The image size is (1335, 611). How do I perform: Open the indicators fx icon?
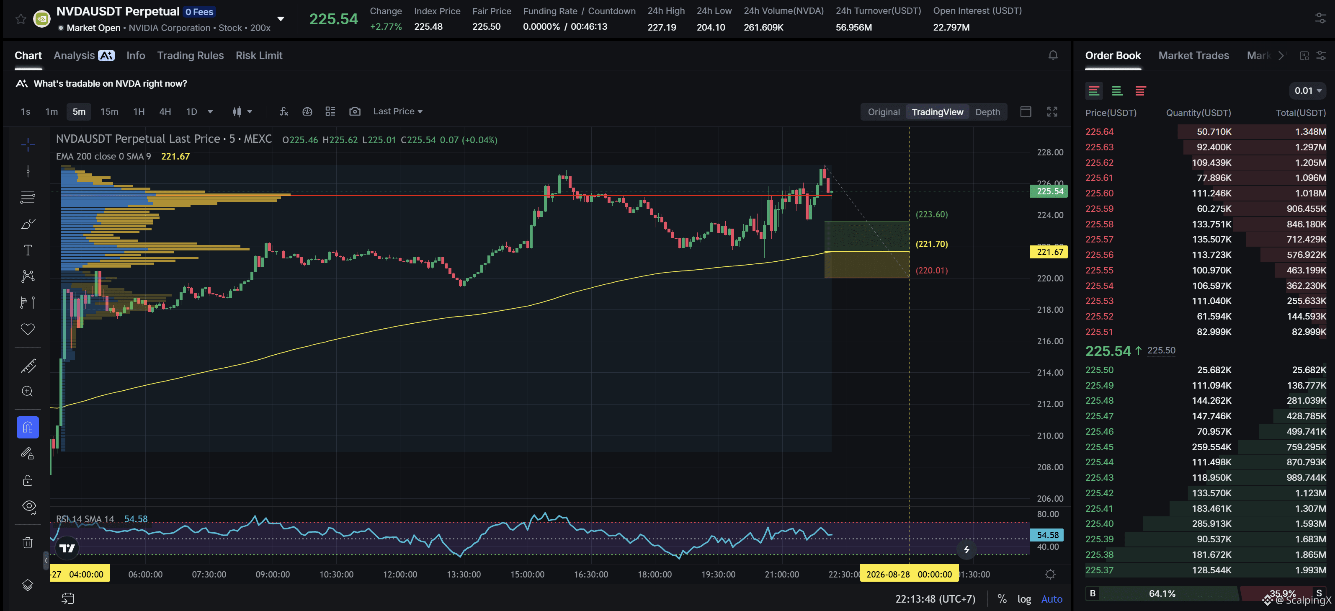pyautogui.click(x=283, y=111)
